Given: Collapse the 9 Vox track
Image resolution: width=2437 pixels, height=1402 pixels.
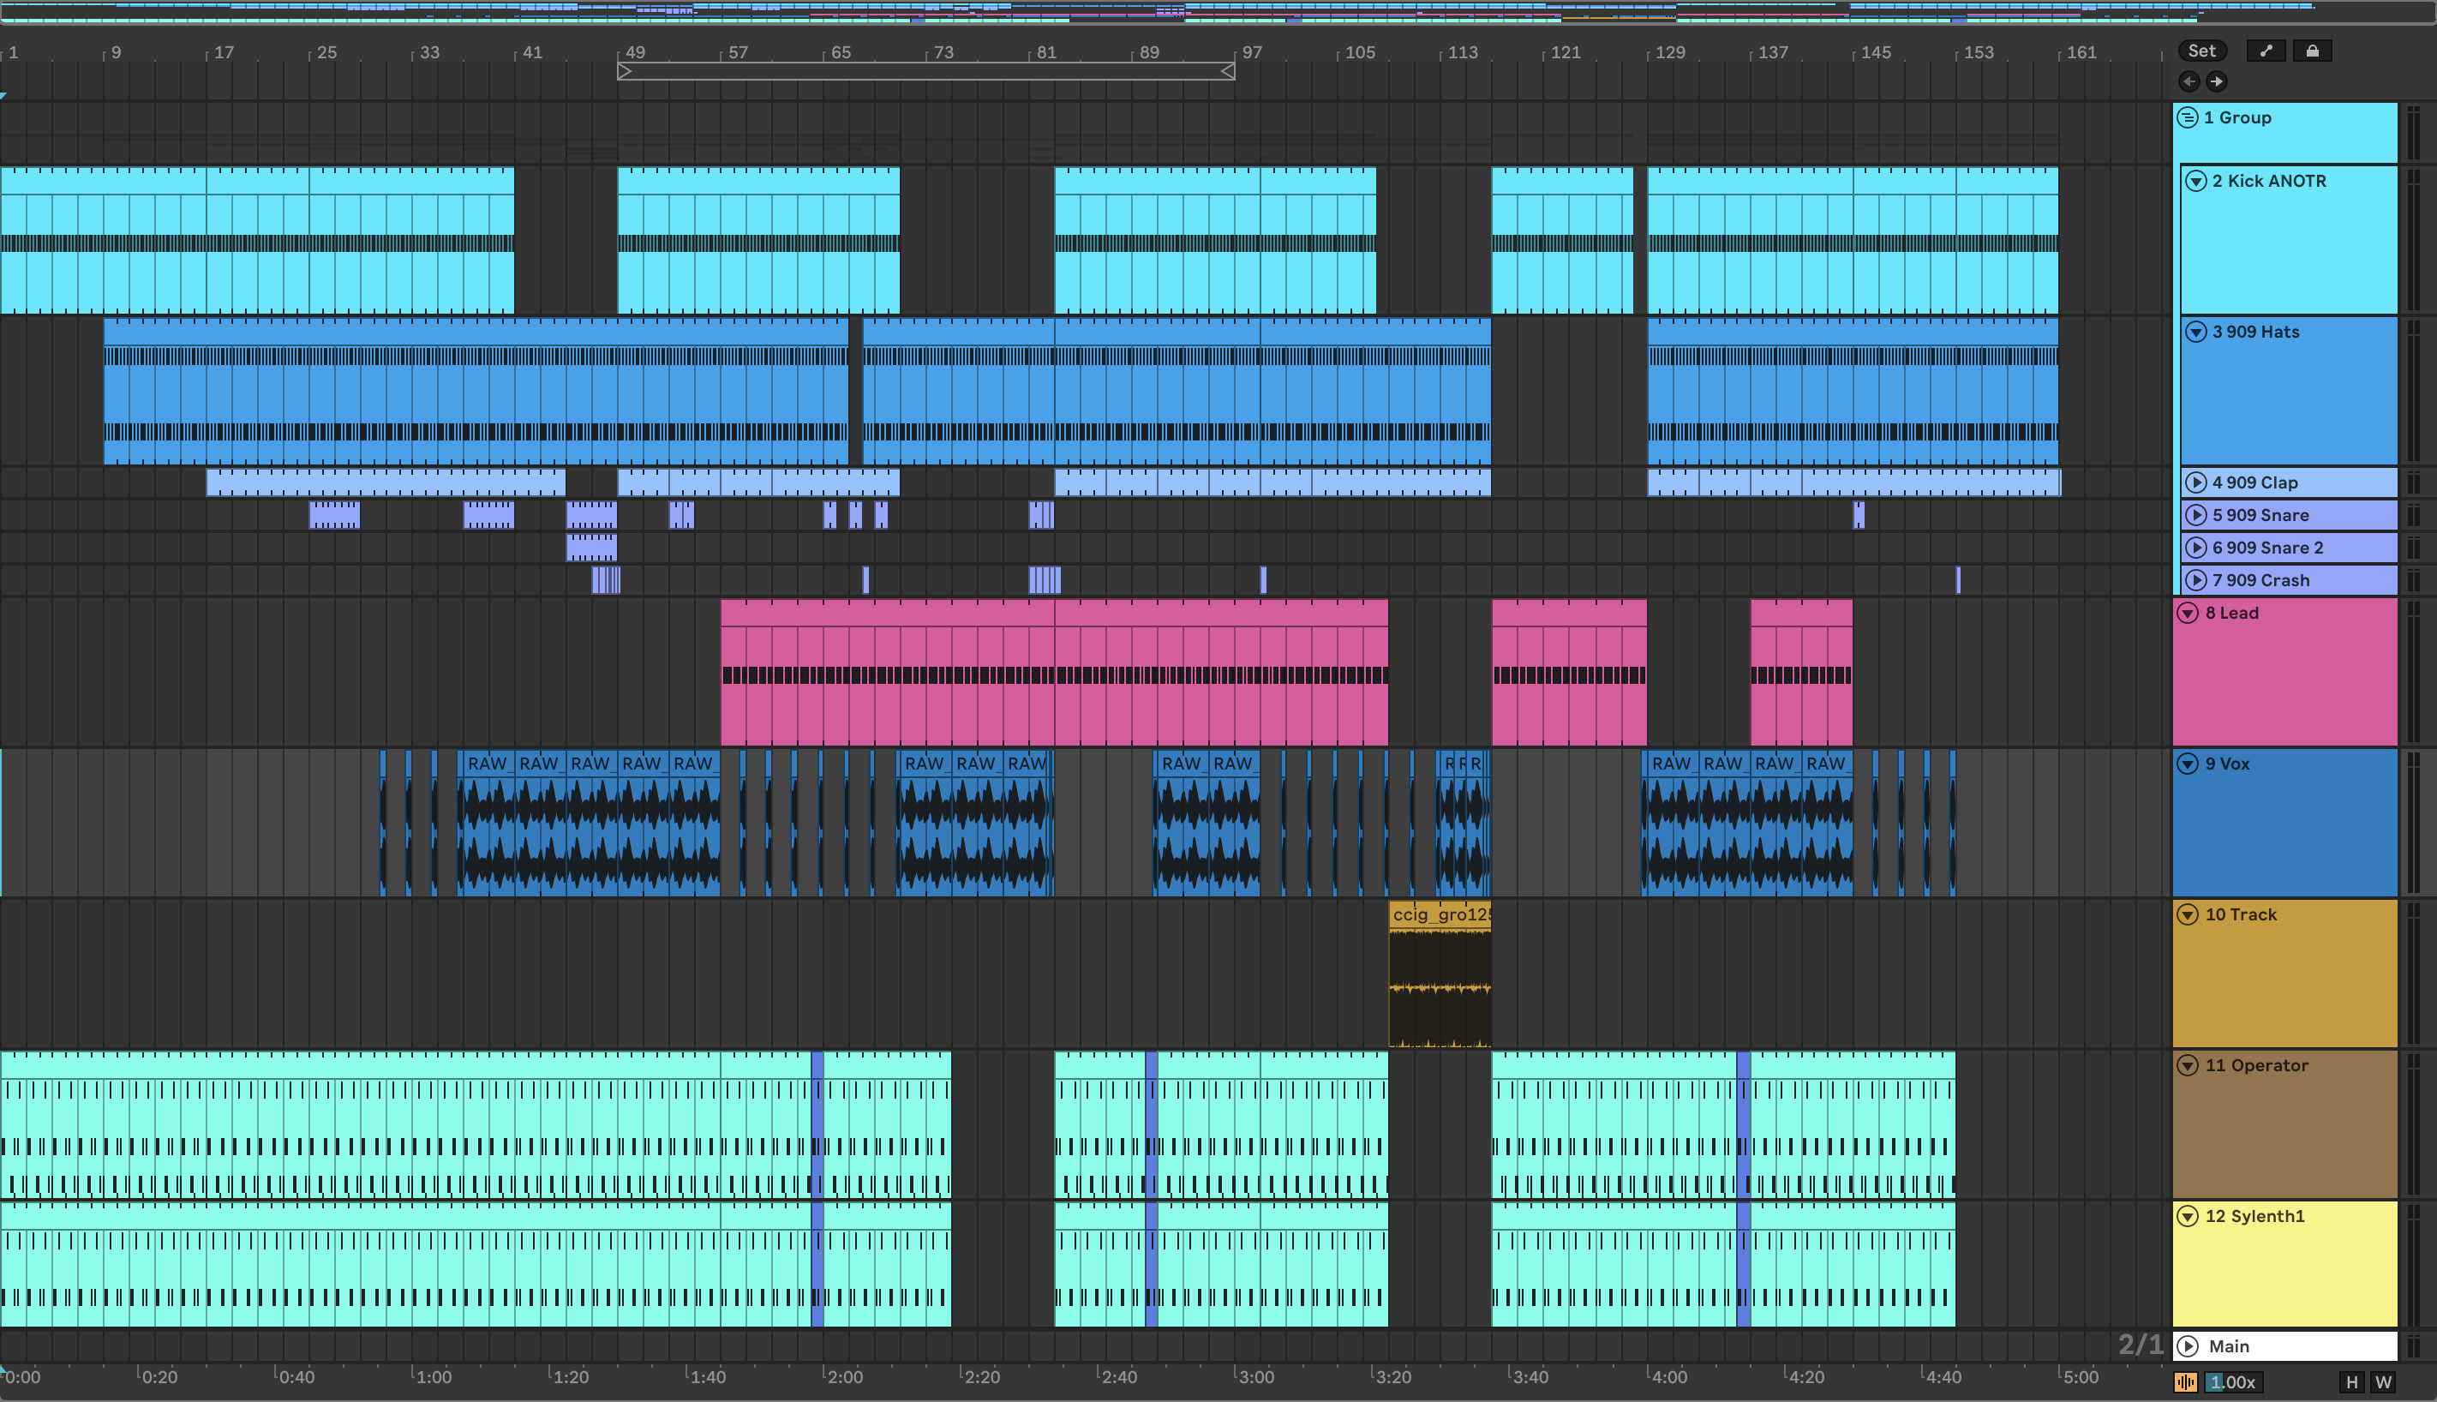Looking at the screenshot, I should click(2188, 764).
